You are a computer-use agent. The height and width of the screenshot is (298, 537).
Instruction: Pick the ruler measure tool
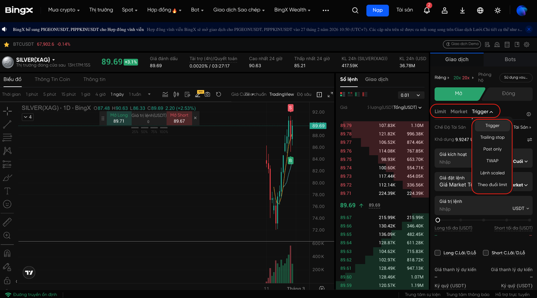coord(7,222)
